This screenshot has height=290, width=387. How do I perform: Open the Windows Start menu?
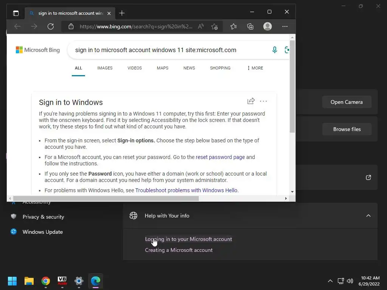tap(12, 281)
